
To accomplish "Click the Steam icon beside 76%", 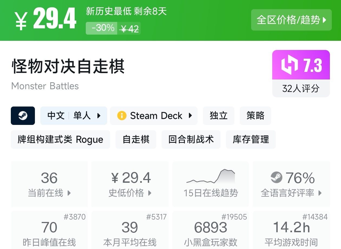I will point(276,178).
